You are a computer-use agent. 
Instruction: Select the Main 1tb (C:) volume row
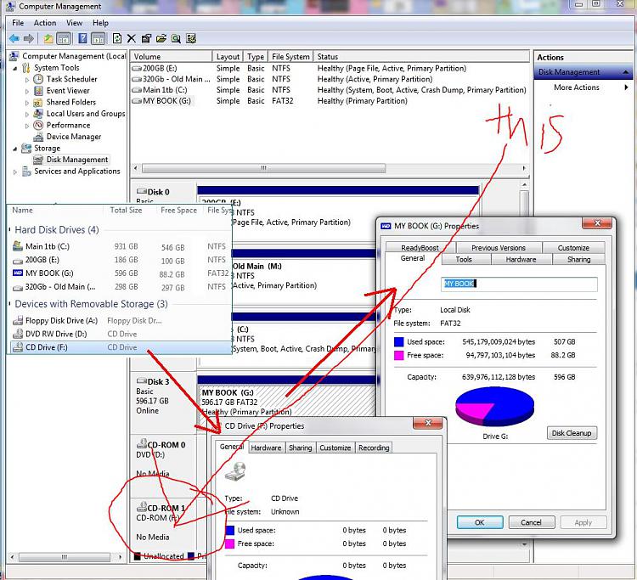click(329, 90)
